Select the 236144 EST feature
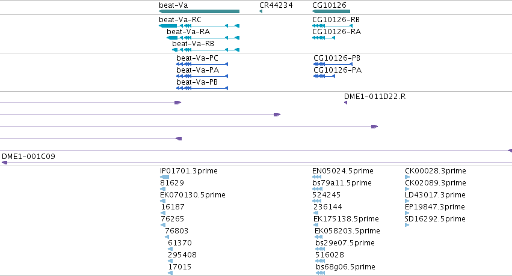The height and width of the screenshot is (276, 512). tap(328, 208)
